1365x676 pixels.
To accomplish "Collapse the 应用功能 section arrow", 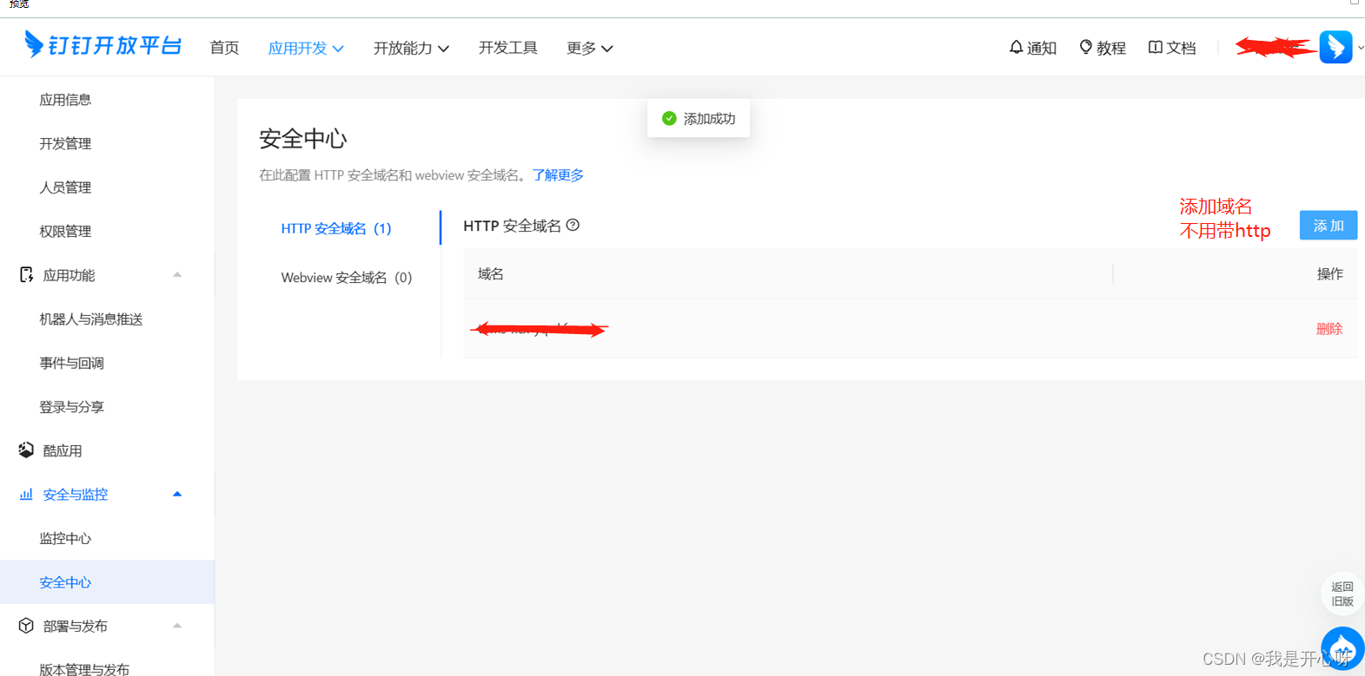I will point(177,275).
